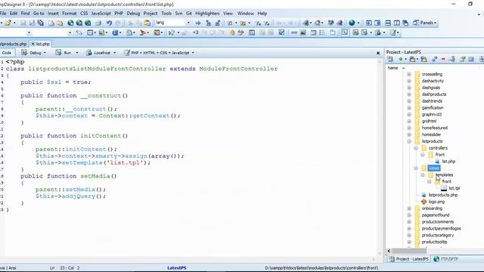
Task: Click the Name column header in Project panel
Action: pyautogui.click(x=392, y=68)
